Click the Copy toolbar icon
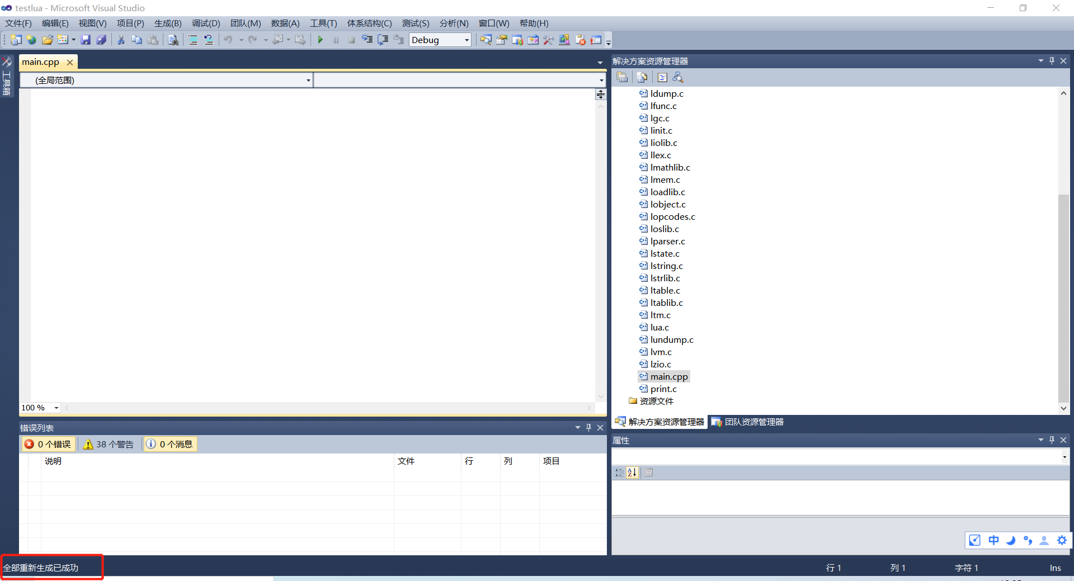Image resolution: width=1074 pixels, height=581 pixels. (x=136, y=40)
